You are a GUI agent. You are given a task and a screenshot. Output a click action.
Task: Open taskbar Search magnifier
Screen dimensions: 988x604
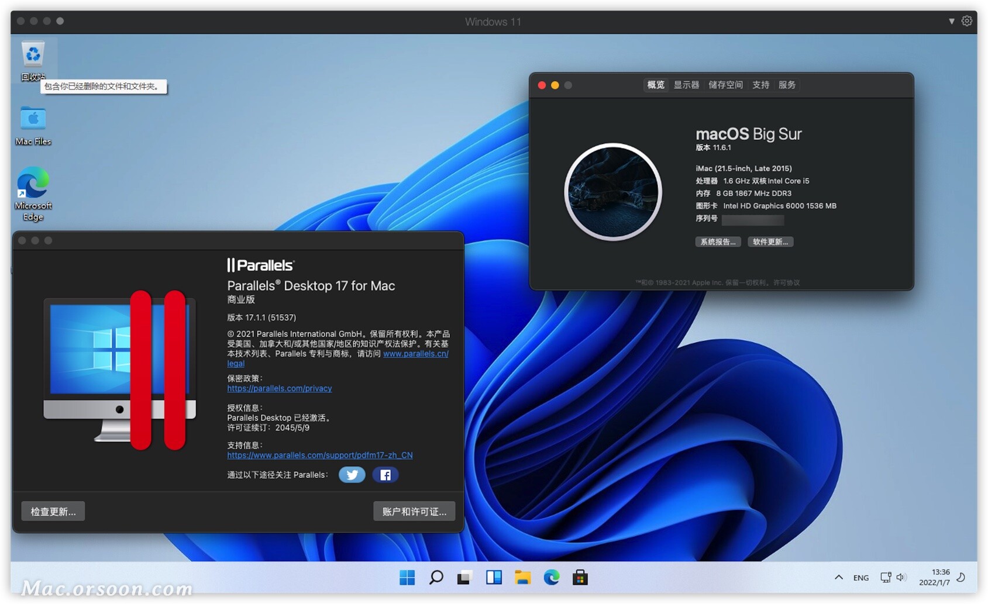pyautogui.click(x=436, y=578)
